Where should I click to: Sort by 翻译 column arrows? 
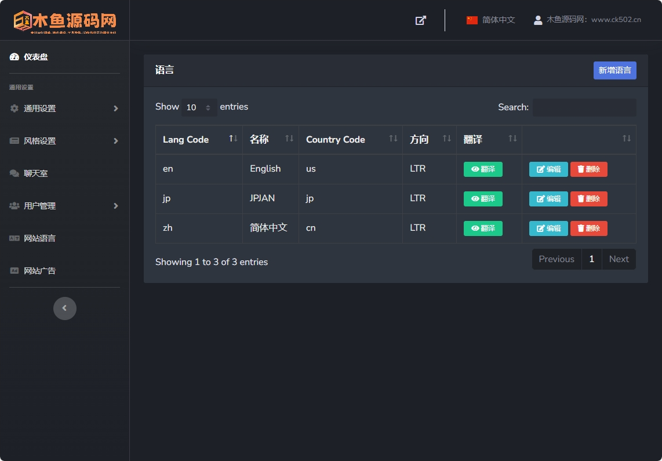pos(512,139)
